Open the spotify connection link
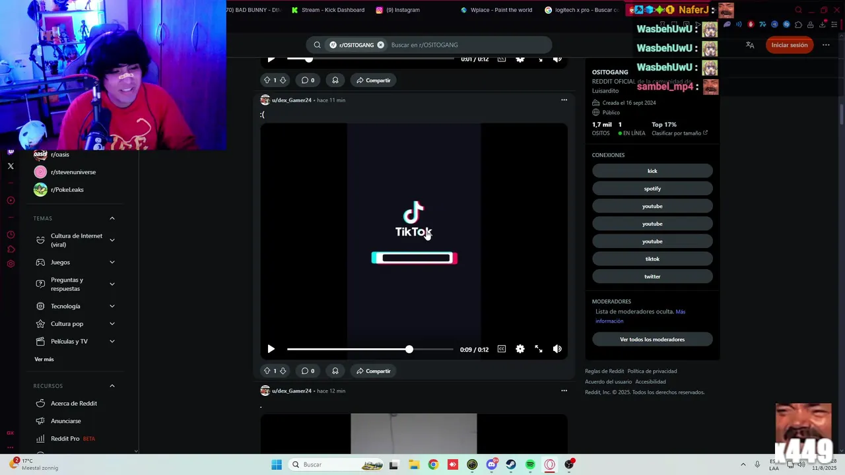 (652, 189)
